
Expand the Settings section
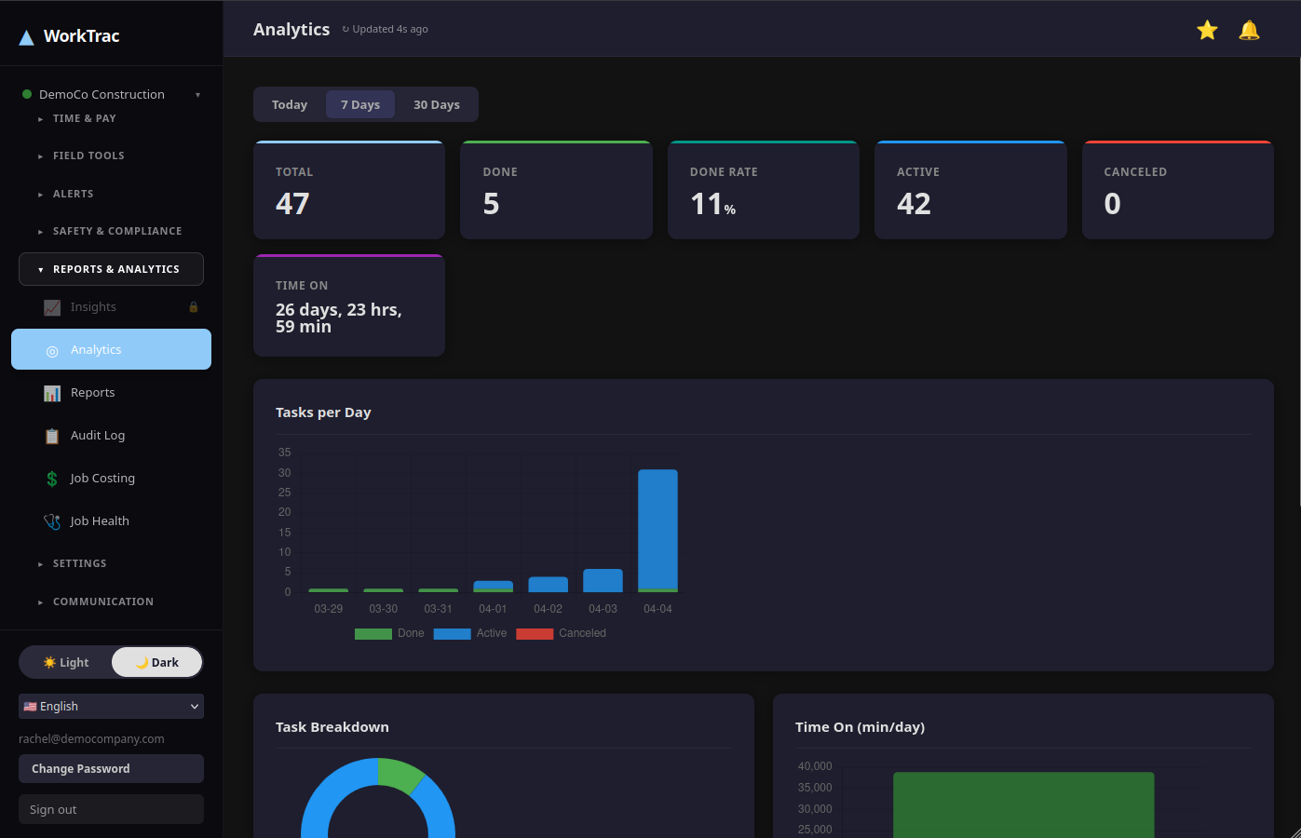tap(111, 563)
